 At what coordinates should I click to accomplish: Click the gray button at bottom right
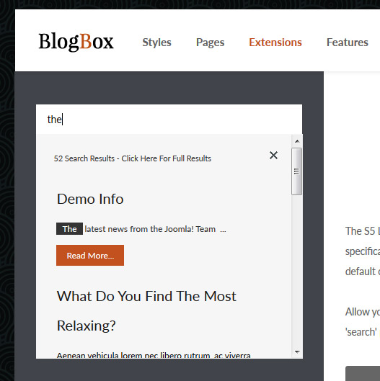click(363, 373)
